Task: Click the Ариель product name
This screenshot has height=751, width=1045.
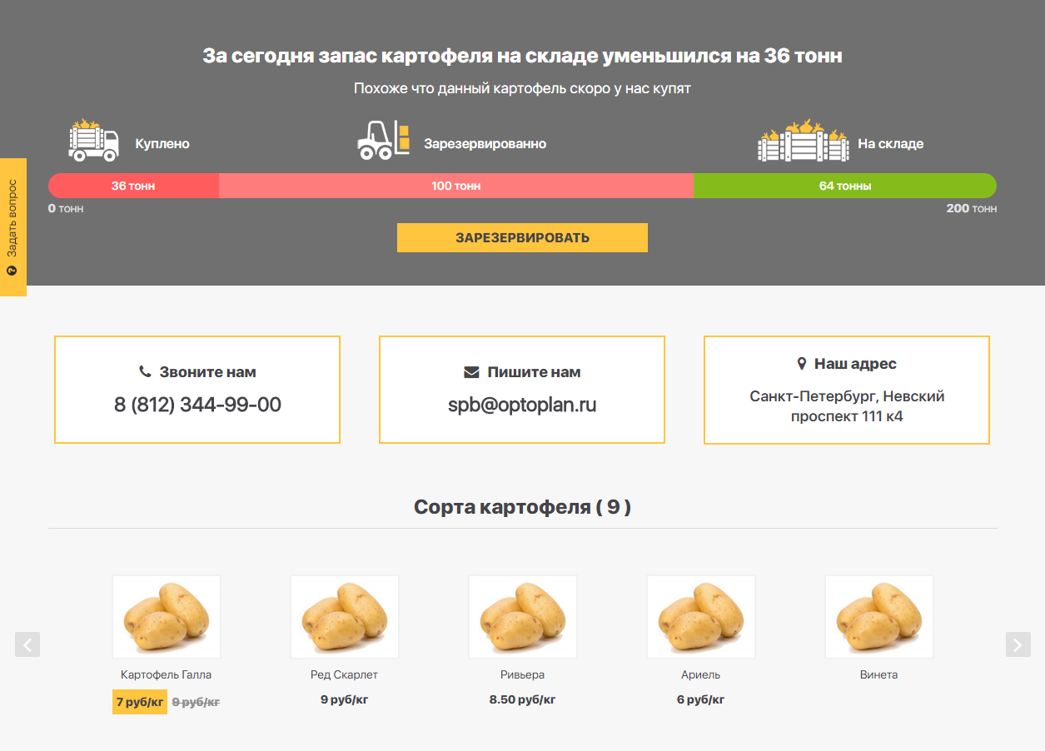Action: (701, 674)
